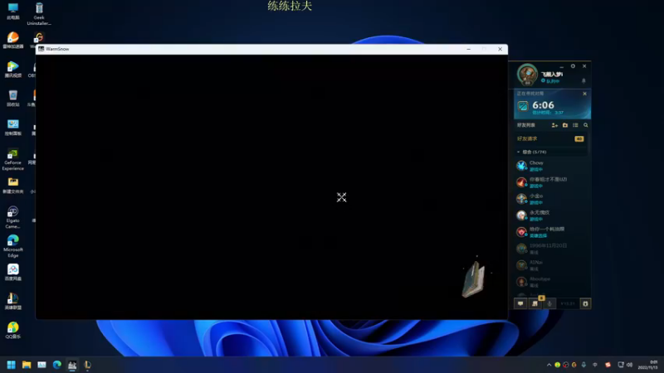The image size is (664, 373).
Task: Open Microsoft Edge desktop shortcut
Action: 12,246
